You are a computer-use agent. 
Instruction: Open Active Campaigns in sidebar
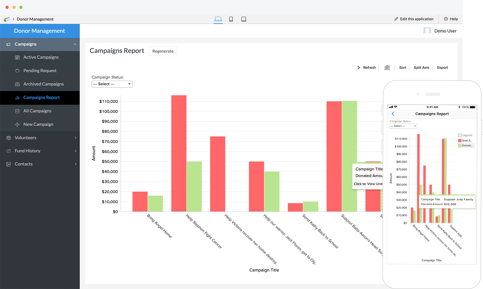(x=40, y=57)
